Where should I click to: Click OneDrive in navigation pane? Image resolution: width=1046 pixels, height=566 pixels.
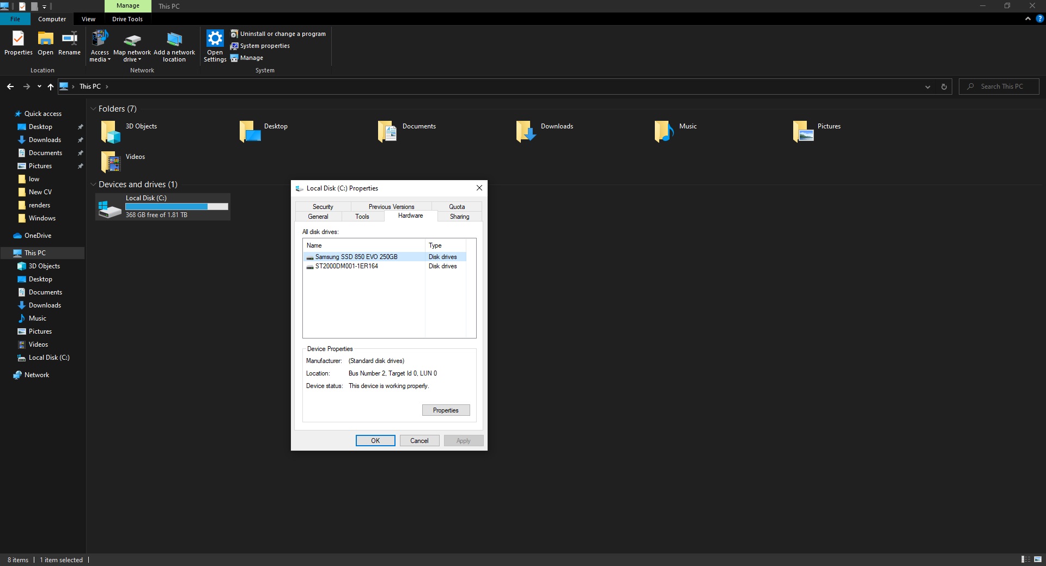pos(38,236)
